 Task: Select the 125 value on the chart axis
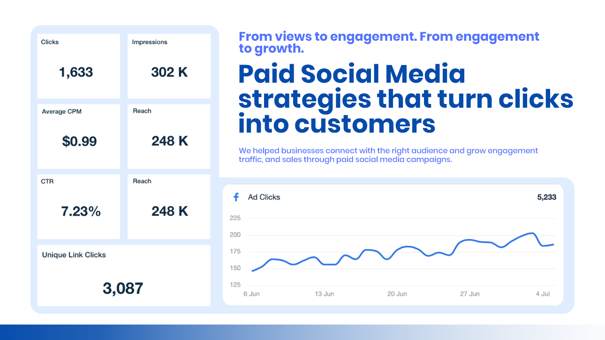click(x=234, y=285)
